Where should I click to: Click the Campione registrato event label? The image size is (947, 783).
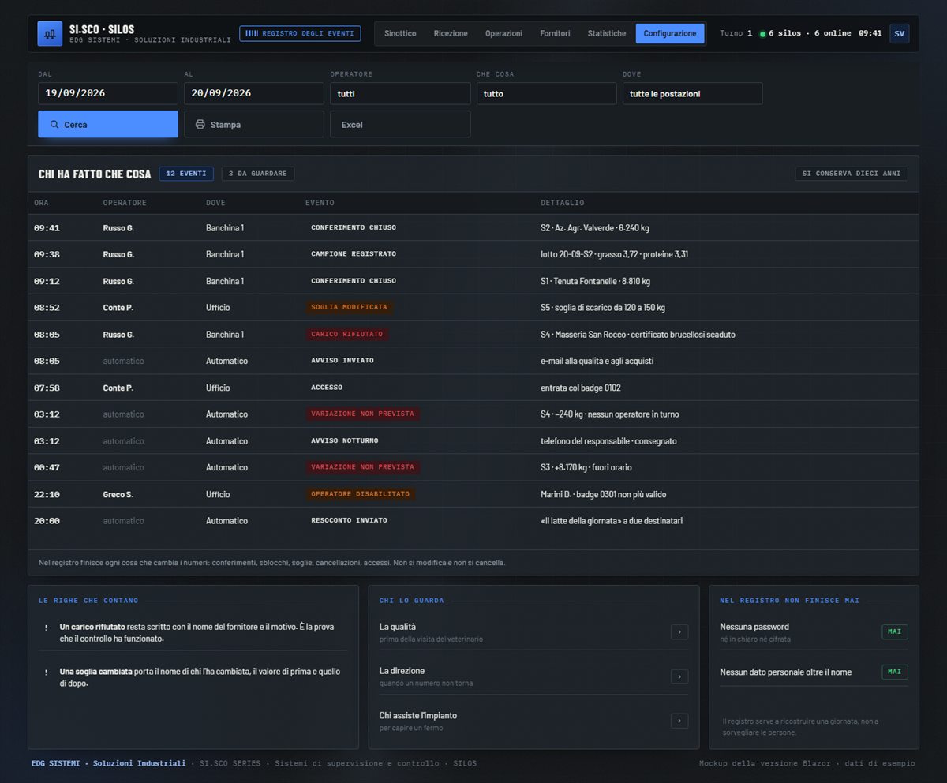point(354,254)
